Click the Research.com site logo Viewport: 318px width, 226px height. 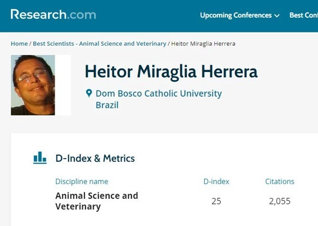(x=53, y=14)
